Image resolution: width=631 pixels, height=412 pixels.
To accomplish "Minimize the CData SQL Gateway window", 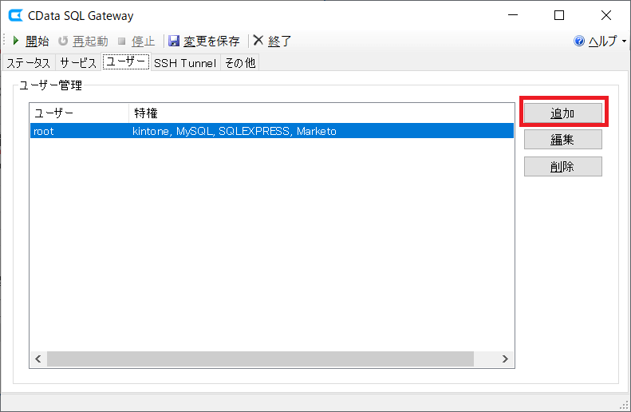I will coord(513,15).
